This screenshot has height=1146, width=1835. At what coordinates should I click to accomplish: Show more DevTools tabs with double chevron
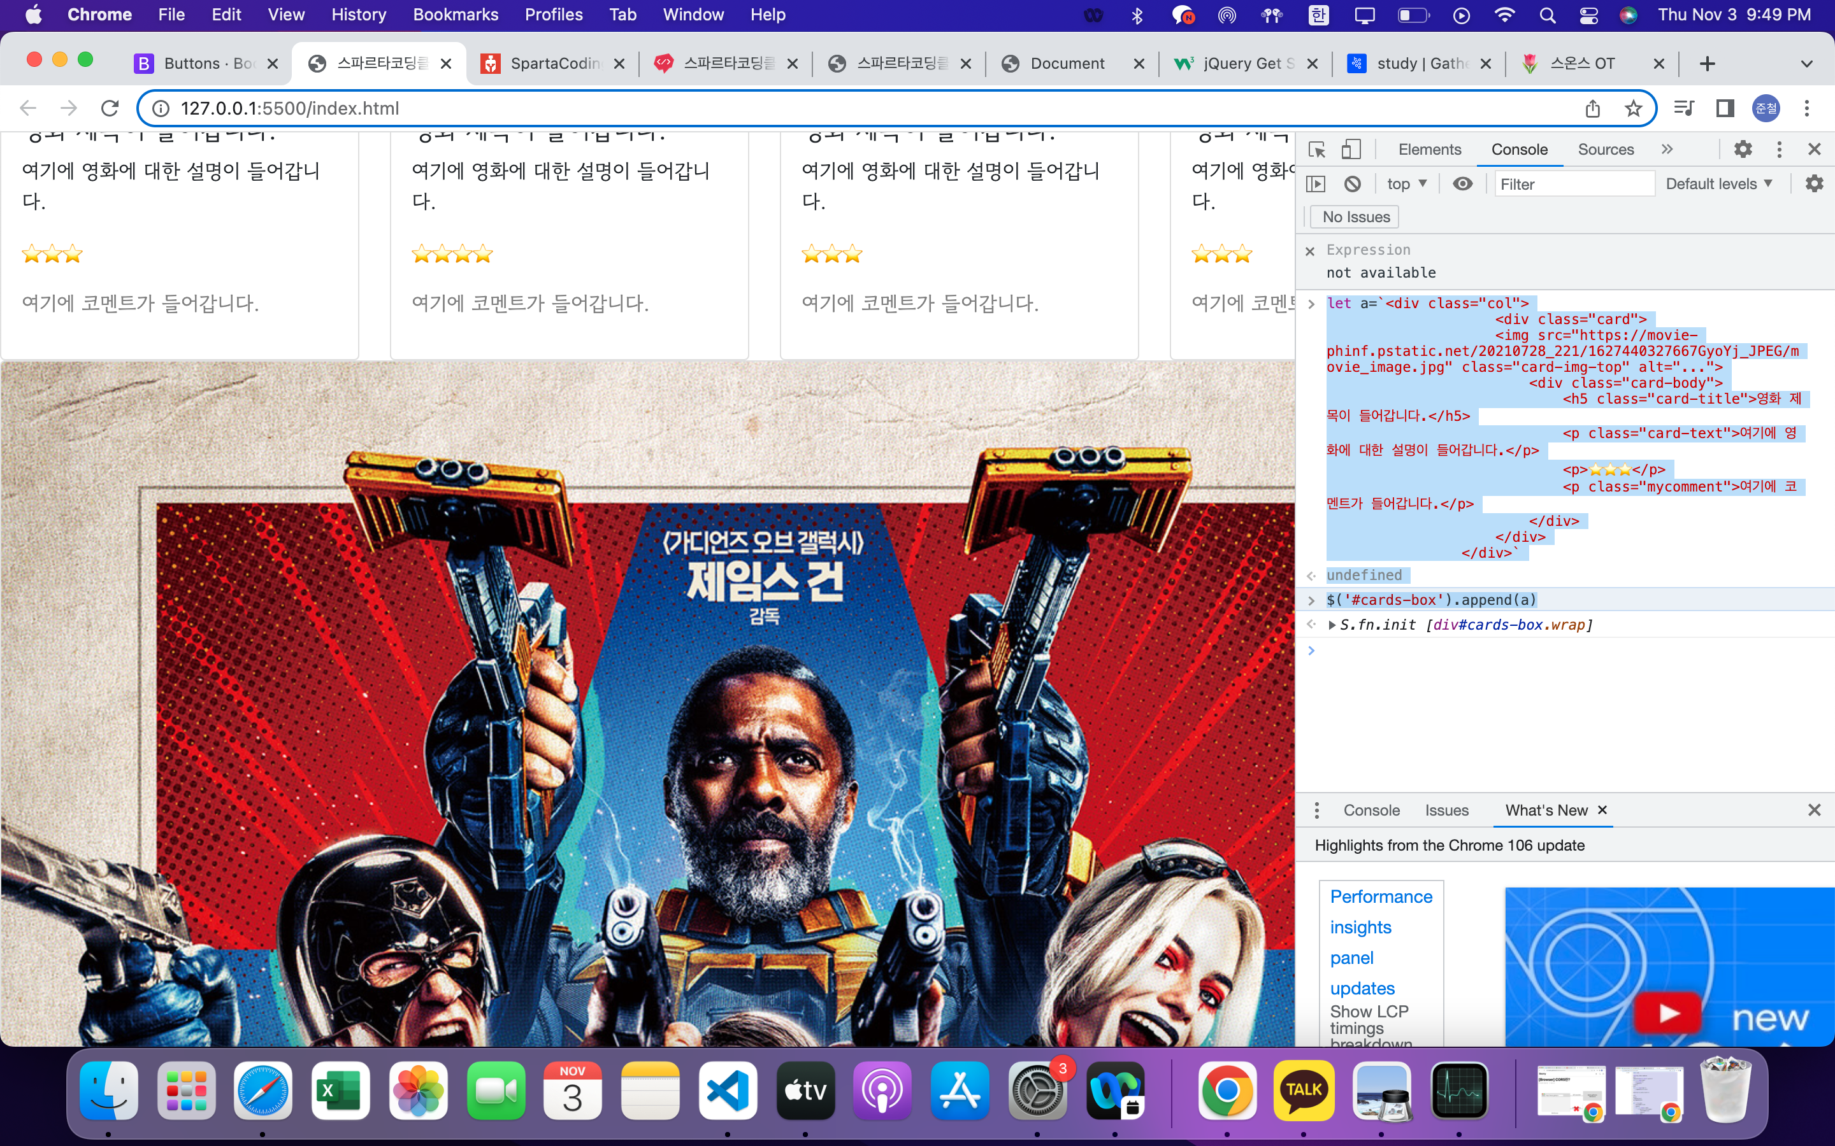click(1667, 150)
